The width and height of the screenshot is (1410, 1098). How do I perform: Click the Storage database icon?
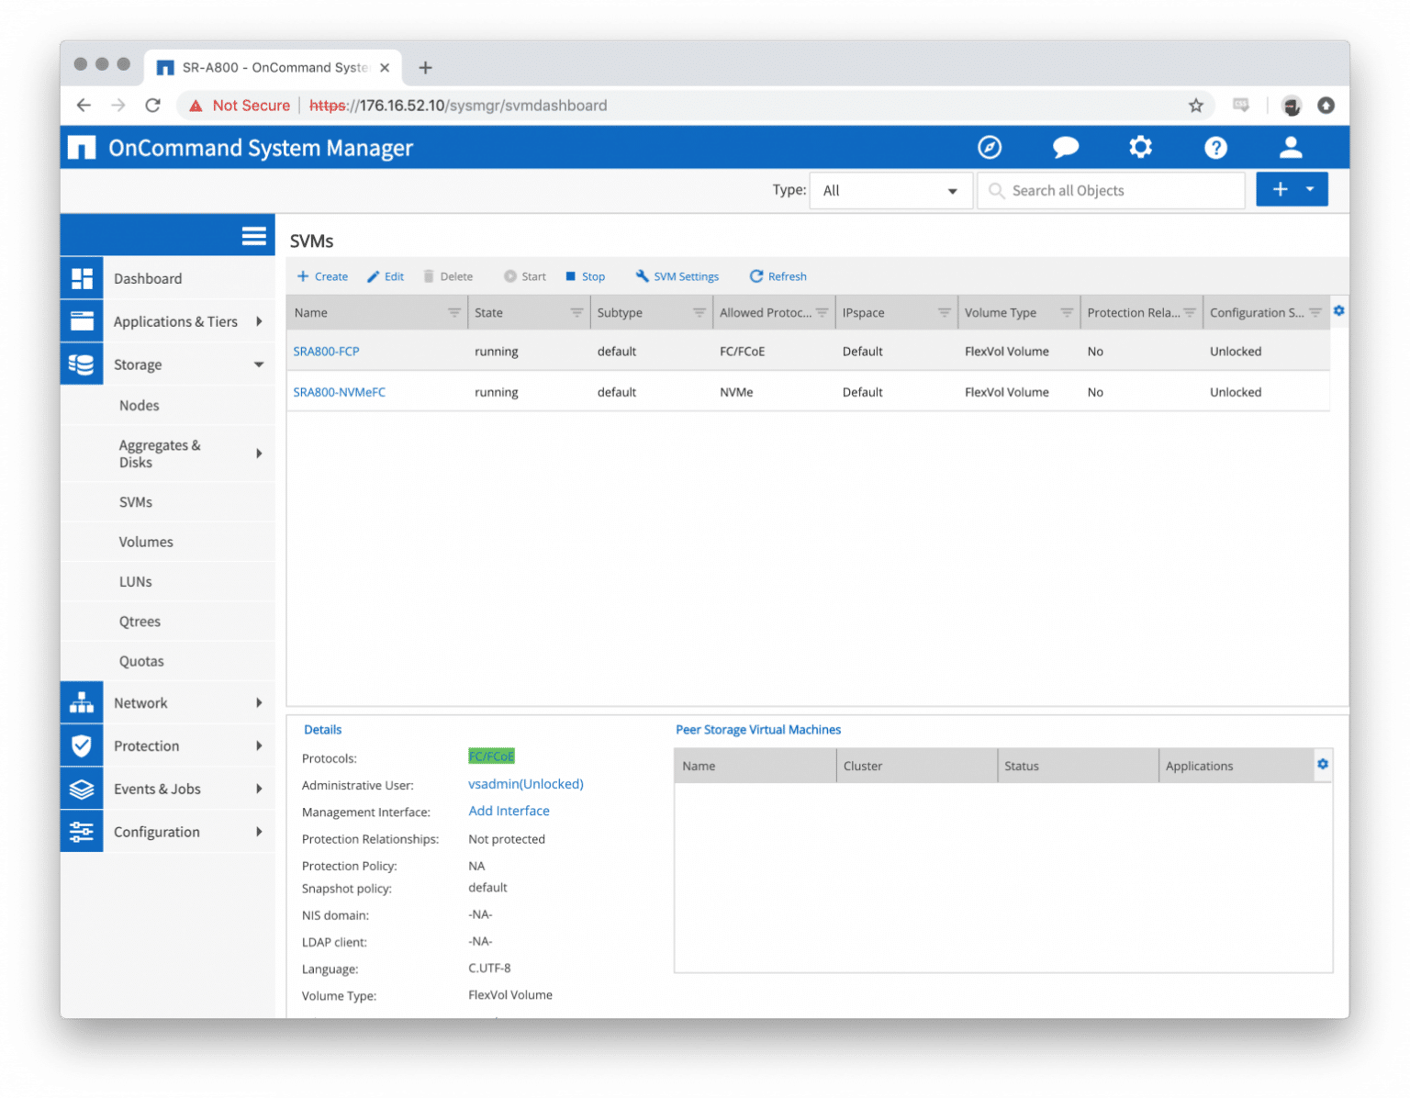pos(82,364)
